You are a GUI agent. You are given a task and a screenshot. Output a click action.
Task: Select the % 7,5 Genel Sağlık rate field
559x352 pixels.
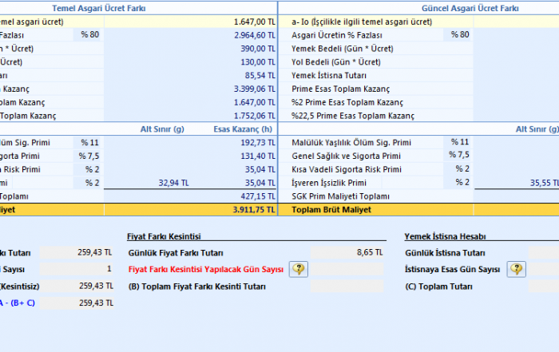(459, 156)
